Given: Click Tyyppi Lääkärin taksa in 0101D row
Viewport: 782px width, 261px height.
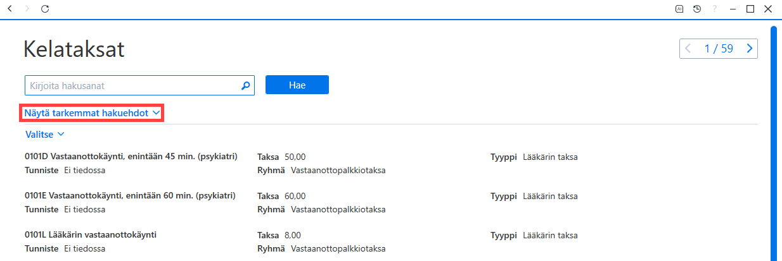Looking at the screenshot, I should pos(534,157).
